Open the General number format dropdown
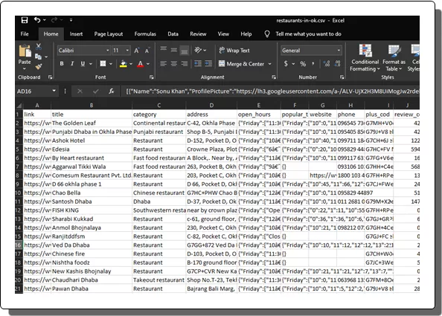Image resolution: width=442 pixels, height=316 pixels. [339, 51]
